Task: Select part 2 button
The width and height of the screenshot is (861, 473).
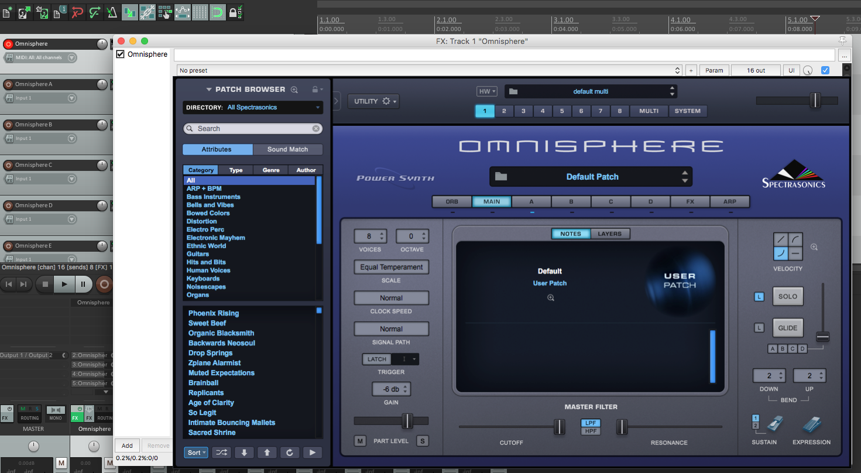Action: [x=504, y=111]
